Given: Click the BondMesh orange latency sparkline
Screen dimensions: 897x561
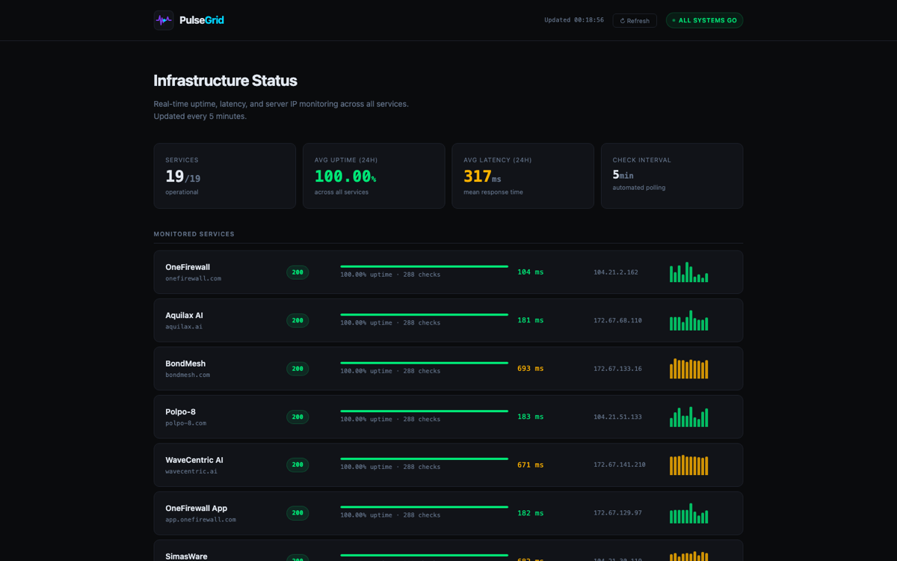Looking at the screenshot, I should [x=689, y=369].
